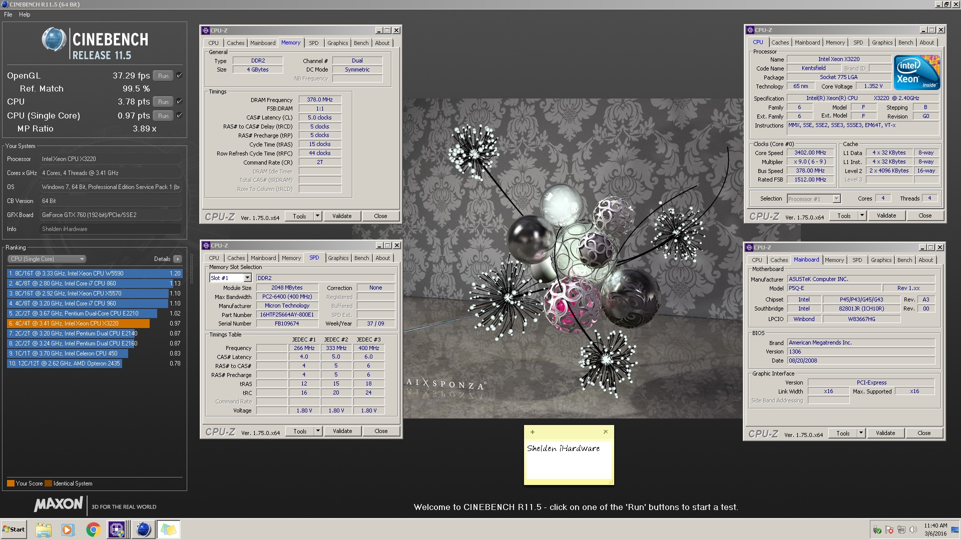
Task: Click Tools button in Mainboard CPU-Z window
Action: (x=843, y=433)
